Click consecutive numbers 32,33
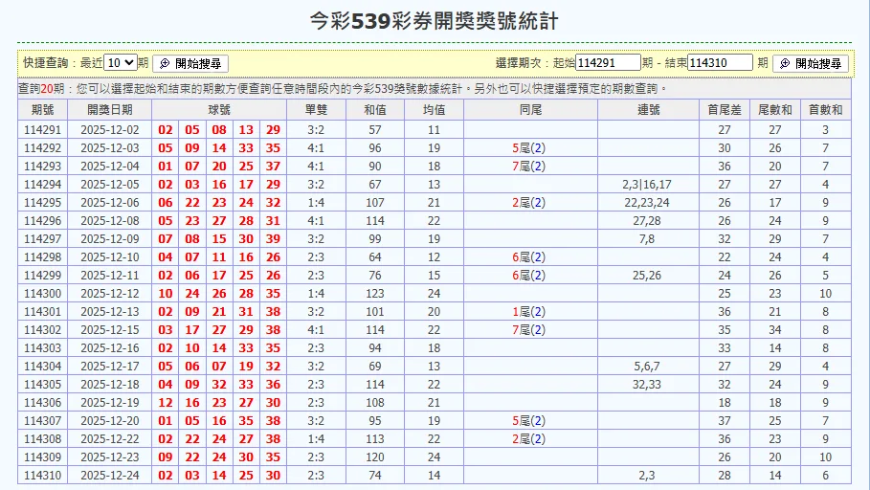Image resolution: width=870 pixels, height=490 pixels. click(647, 385)
